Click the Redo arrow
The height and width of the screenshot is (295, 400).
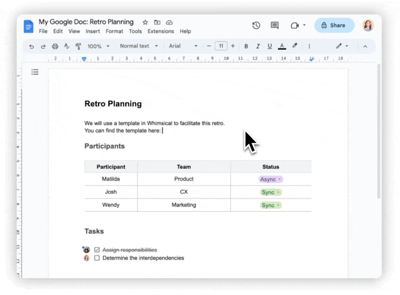coord(43,46)
